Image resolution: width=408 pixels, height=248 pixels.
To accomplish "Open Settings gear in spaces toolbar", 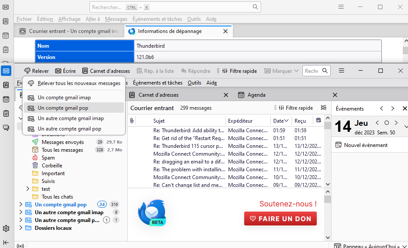I will point(6,228).
